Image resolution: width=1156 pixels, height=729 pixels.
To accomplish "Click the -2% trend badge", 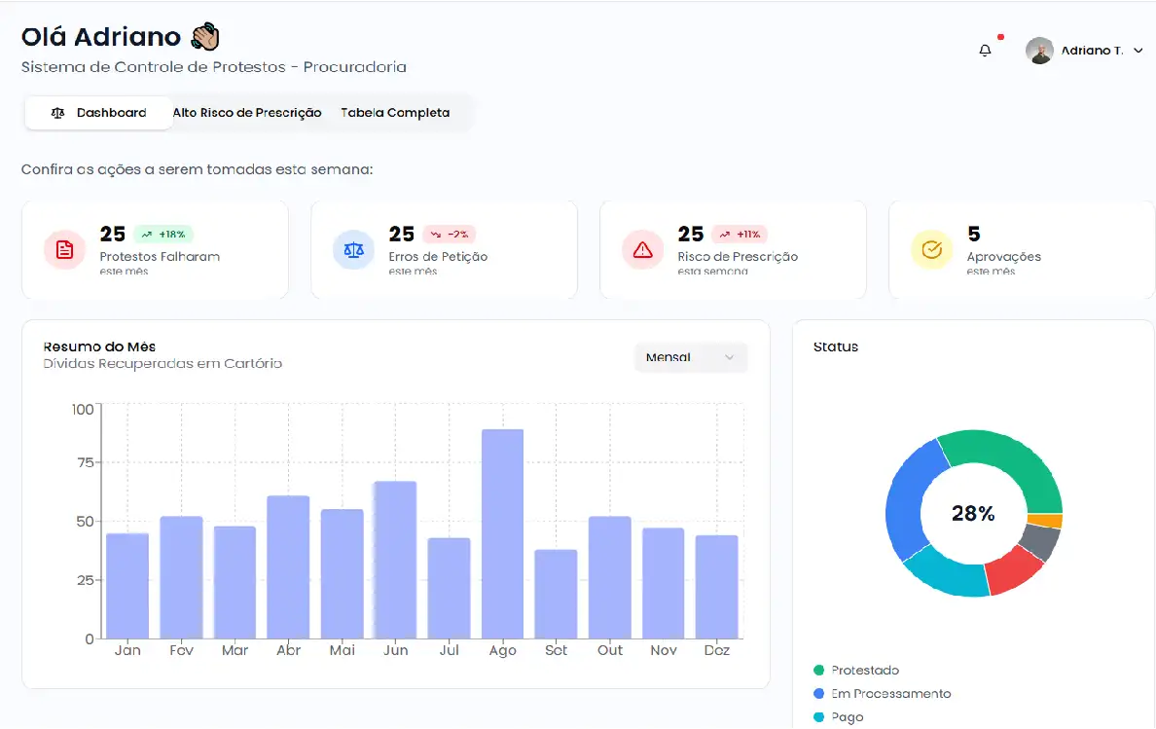I will (448, 235).
